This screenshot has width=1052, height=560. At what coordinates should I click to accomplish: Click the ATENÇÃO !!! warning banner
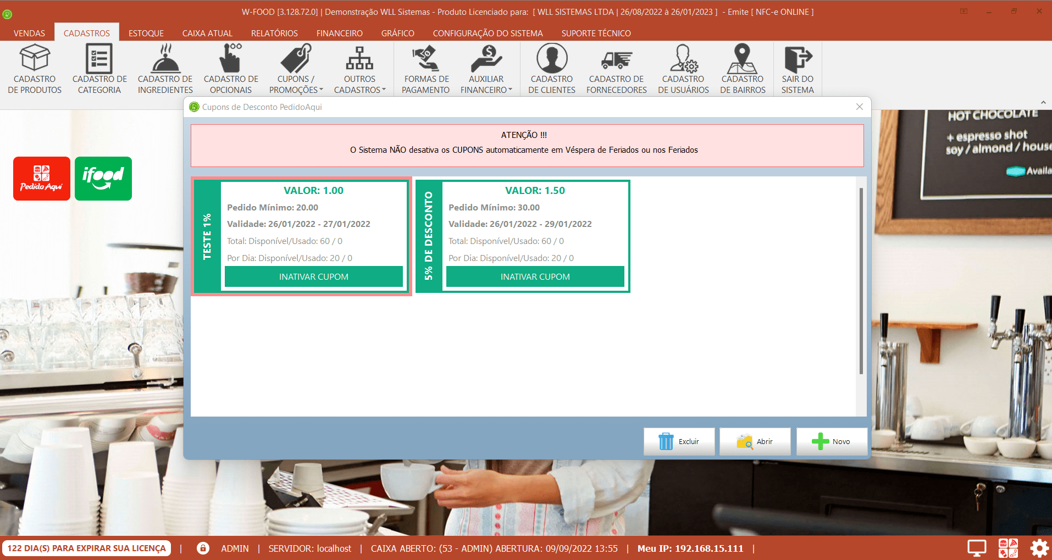point(527,146)
